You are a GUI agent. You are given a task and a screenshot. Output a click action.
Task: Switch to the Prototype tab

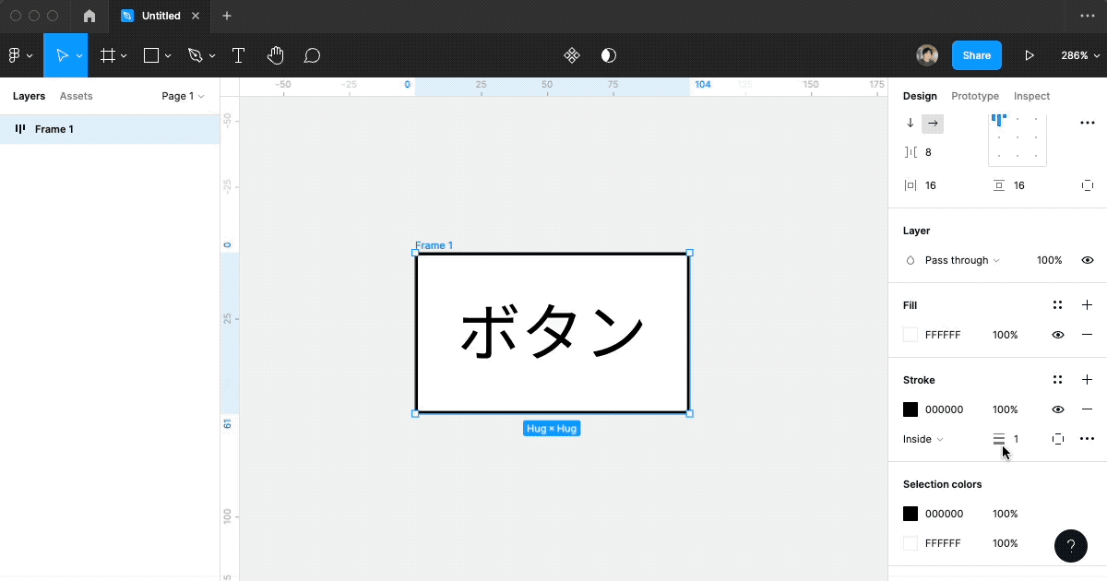pyautogui.click(x=974, y=95)
